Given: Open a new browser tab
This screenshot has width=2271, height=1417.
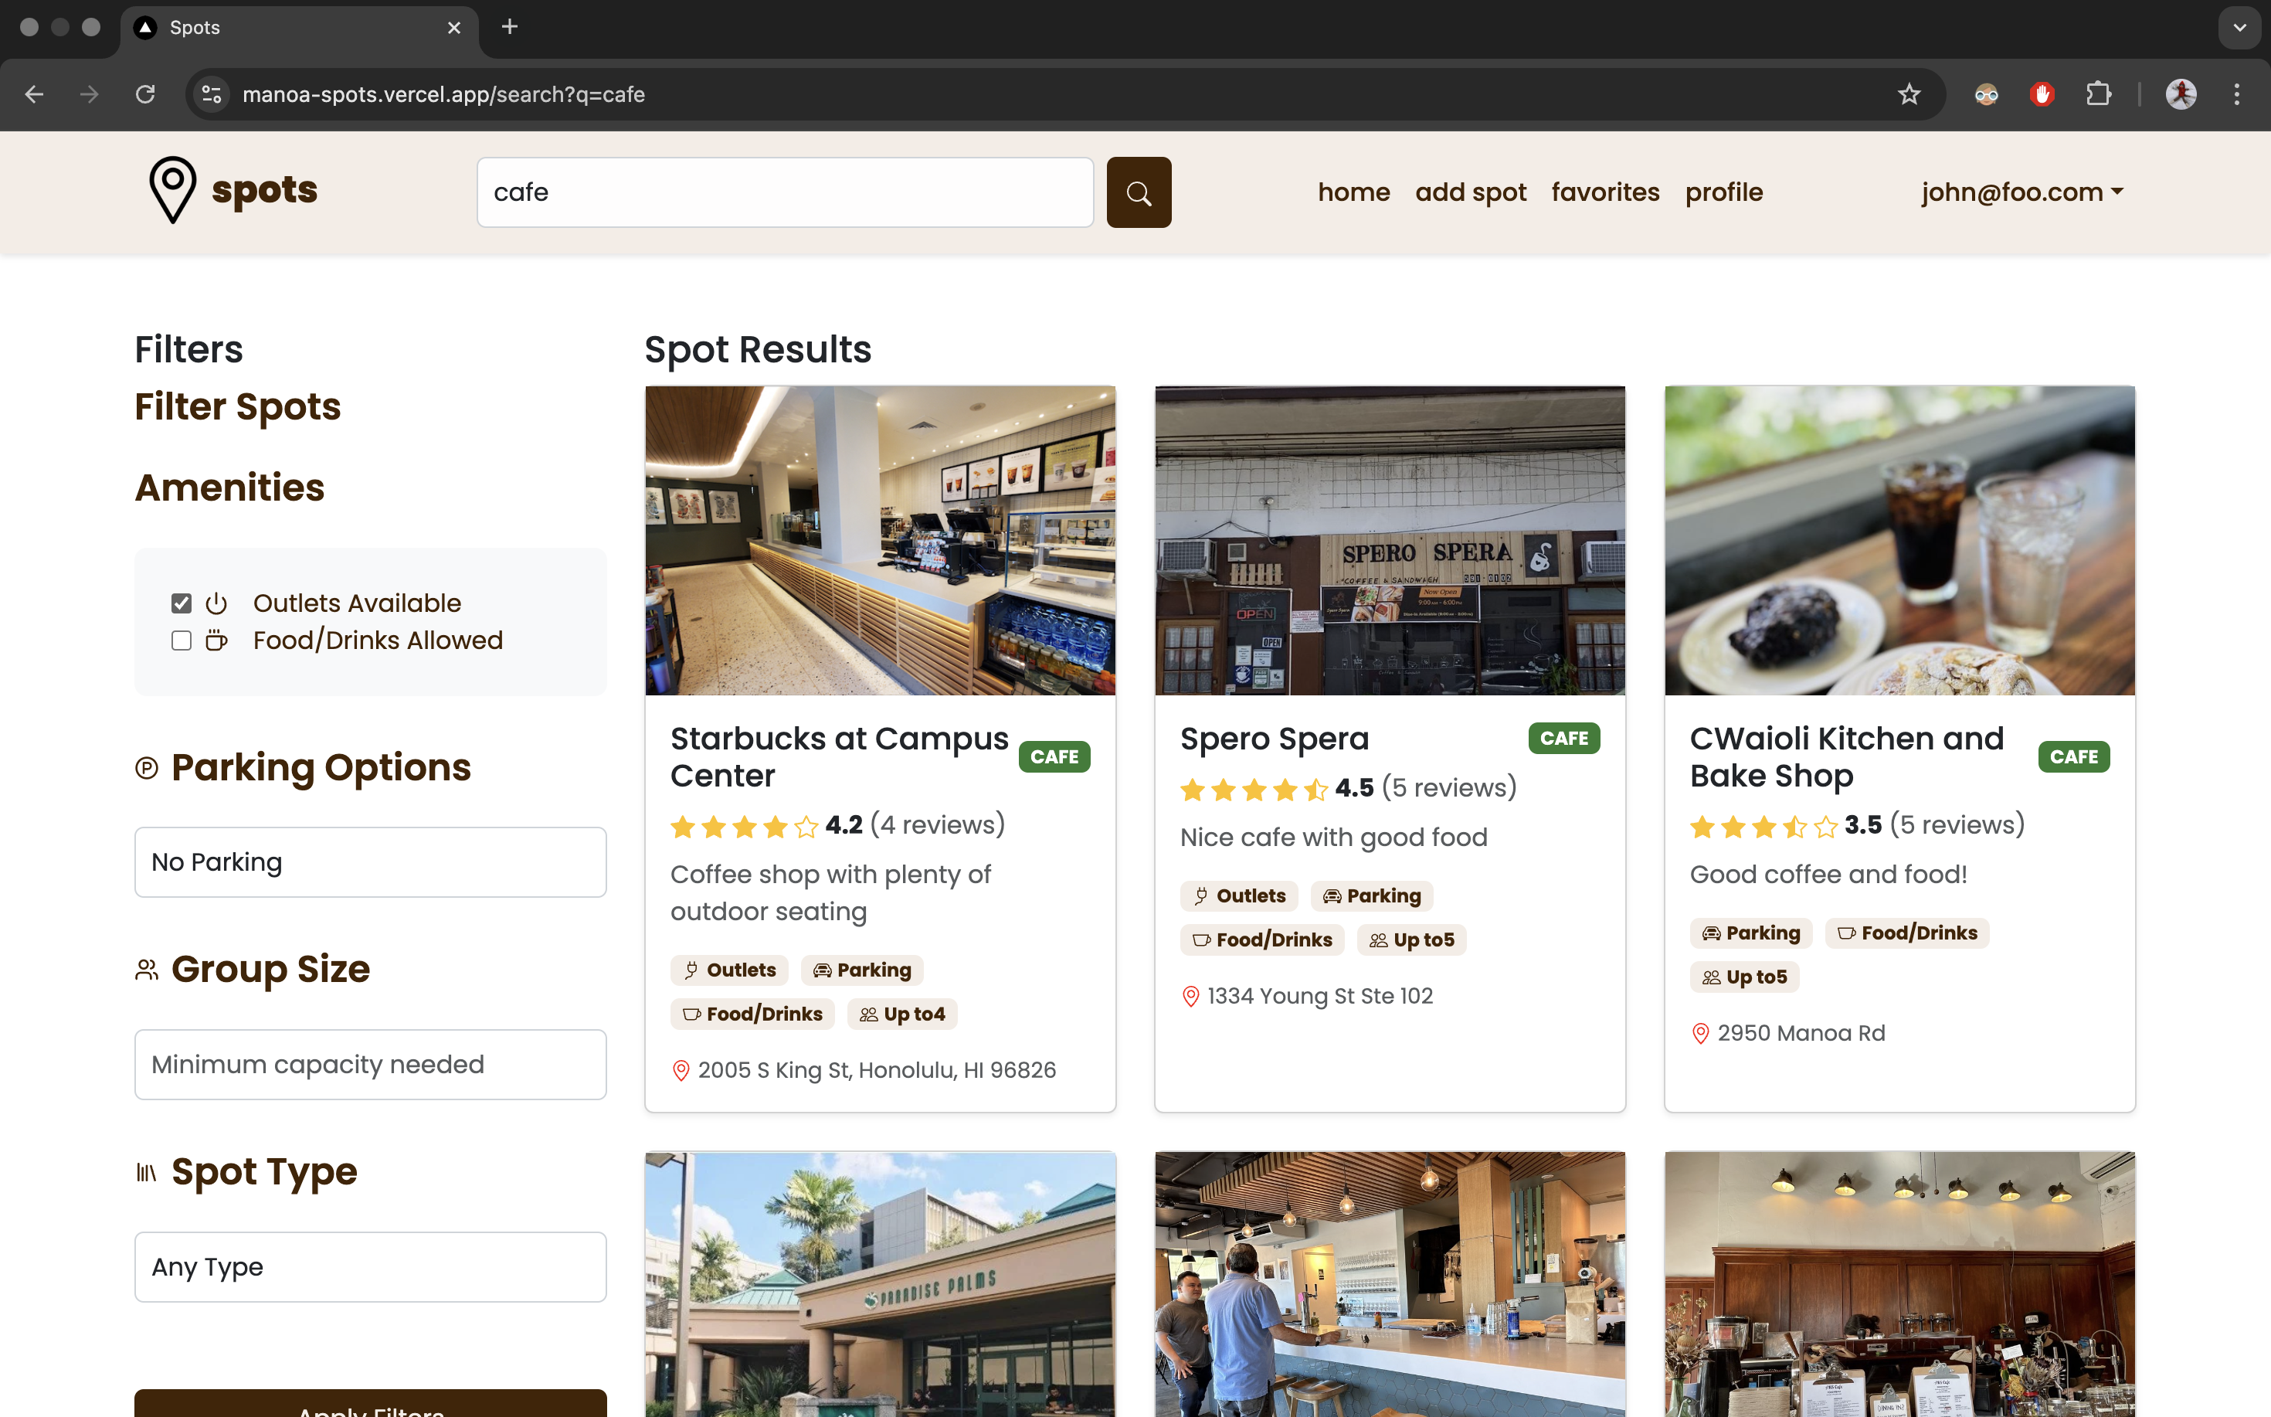Looking at the screenshot, I should click(x=510, y=27).
